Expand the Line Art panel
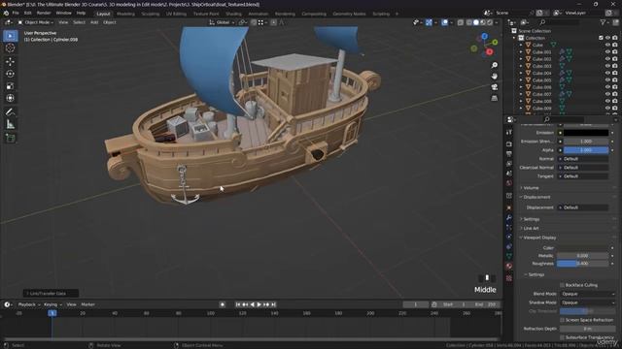The width and height of the screenshot is (622, 349). point(530,229)
